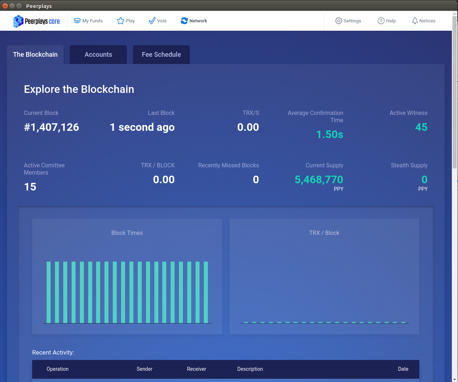Click the Current Supply value 5,468,770

click(319, 180)
